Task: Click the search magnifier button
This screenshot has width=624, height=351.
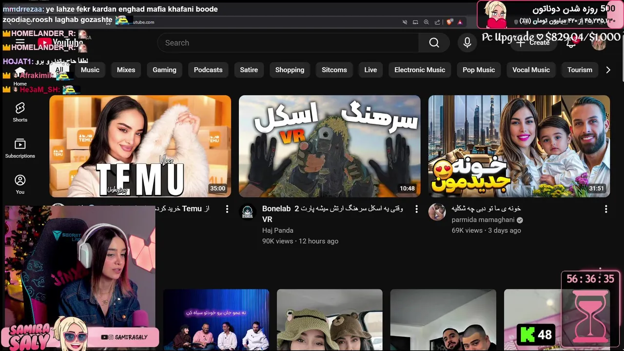Action: tap(434, 43)
